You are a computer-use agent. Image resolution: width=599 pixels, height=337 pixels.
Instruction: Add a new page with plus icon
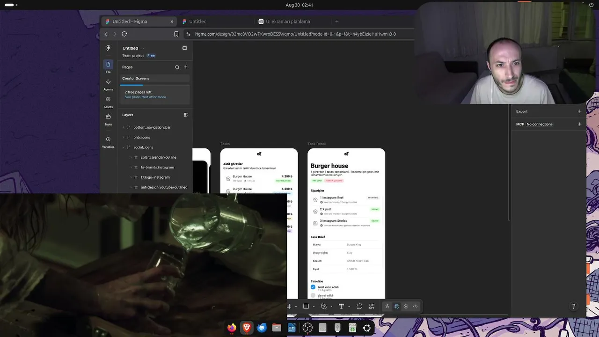[x=186, y=67]
